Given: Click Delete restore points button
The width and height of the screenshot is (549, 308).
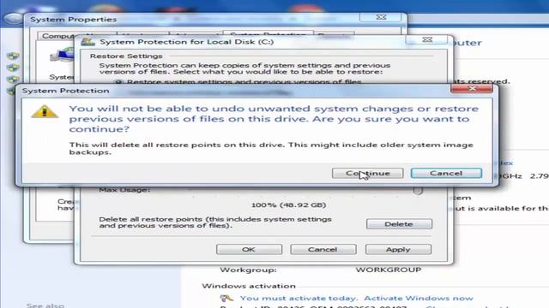Looking at the screenshot, I should [399, 224].
